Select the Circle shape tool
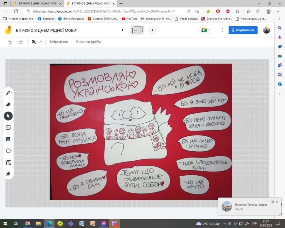 pos(8,151)
